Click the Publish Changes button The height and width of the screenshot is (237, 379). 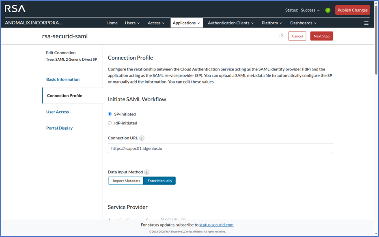click(352, 10)
